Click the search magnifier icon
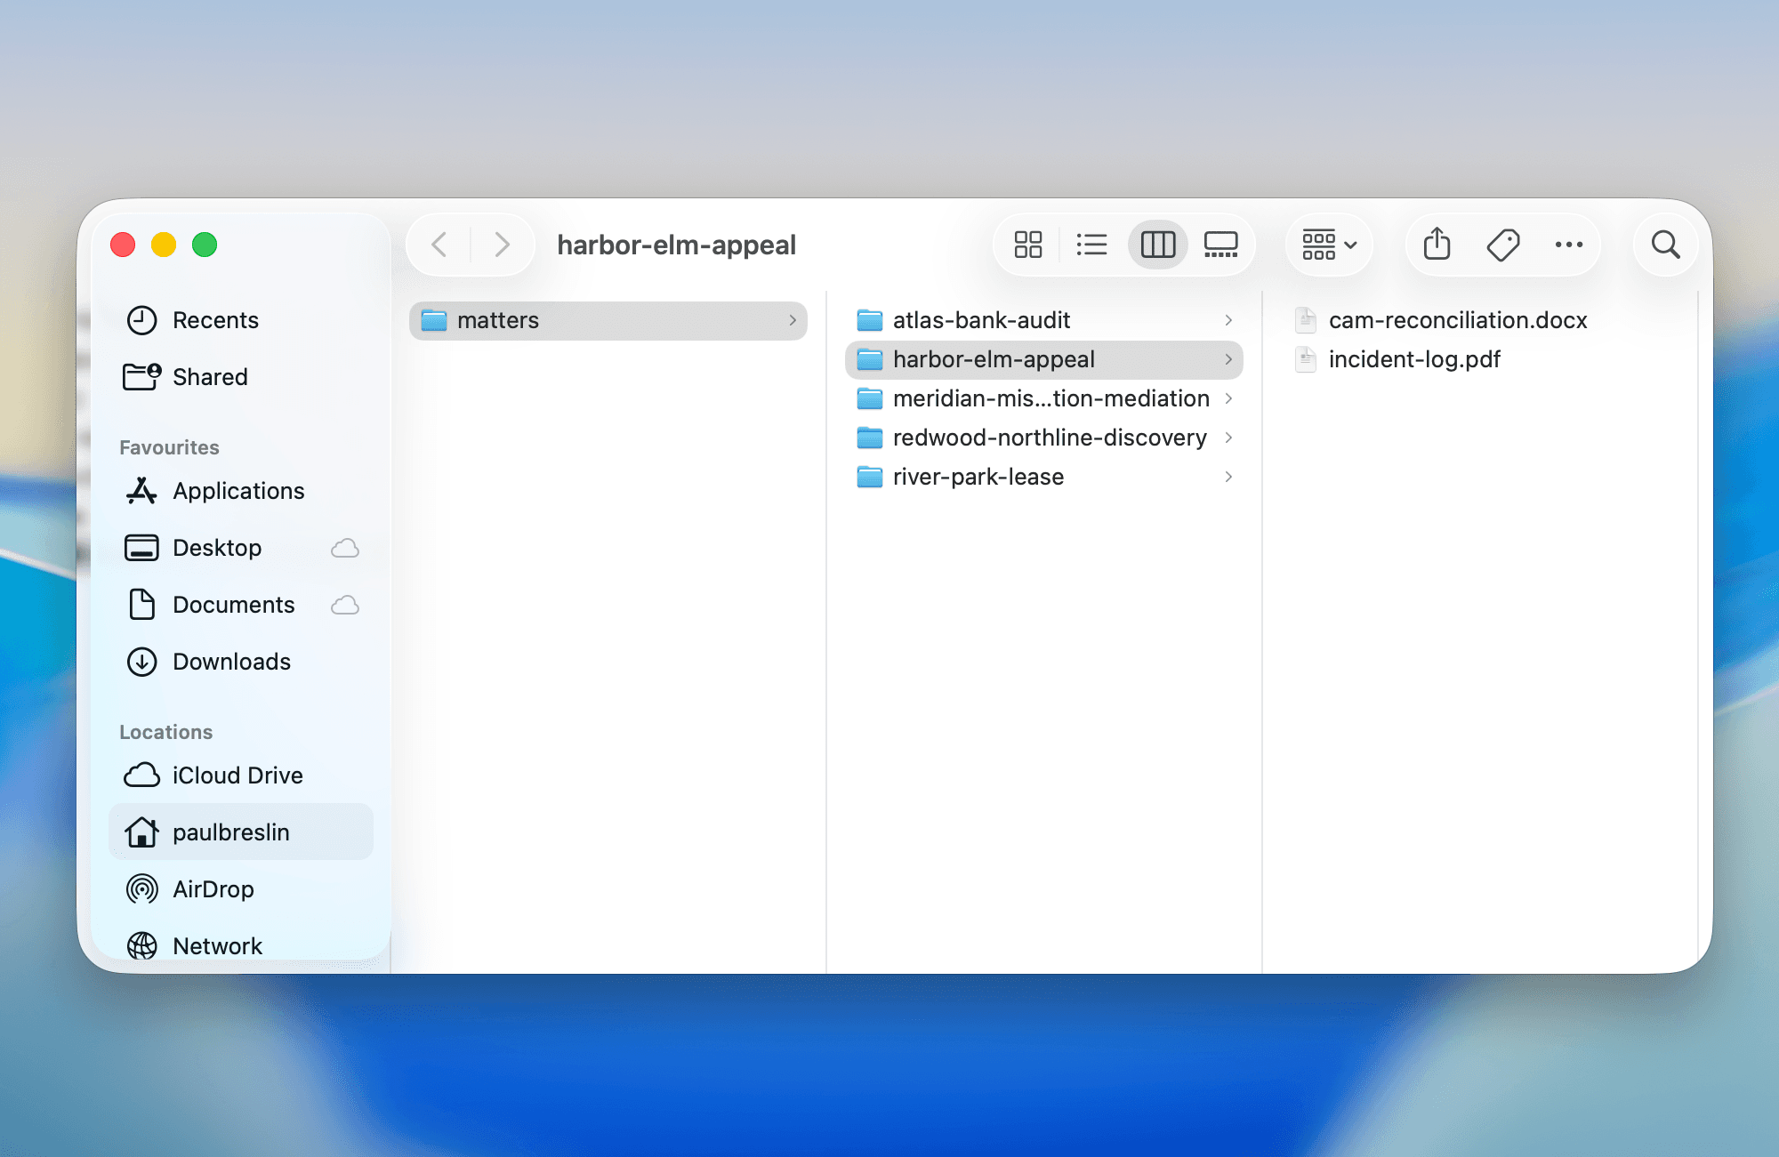Screen dimensions: 1779x1157 (x=1665, y=245)
